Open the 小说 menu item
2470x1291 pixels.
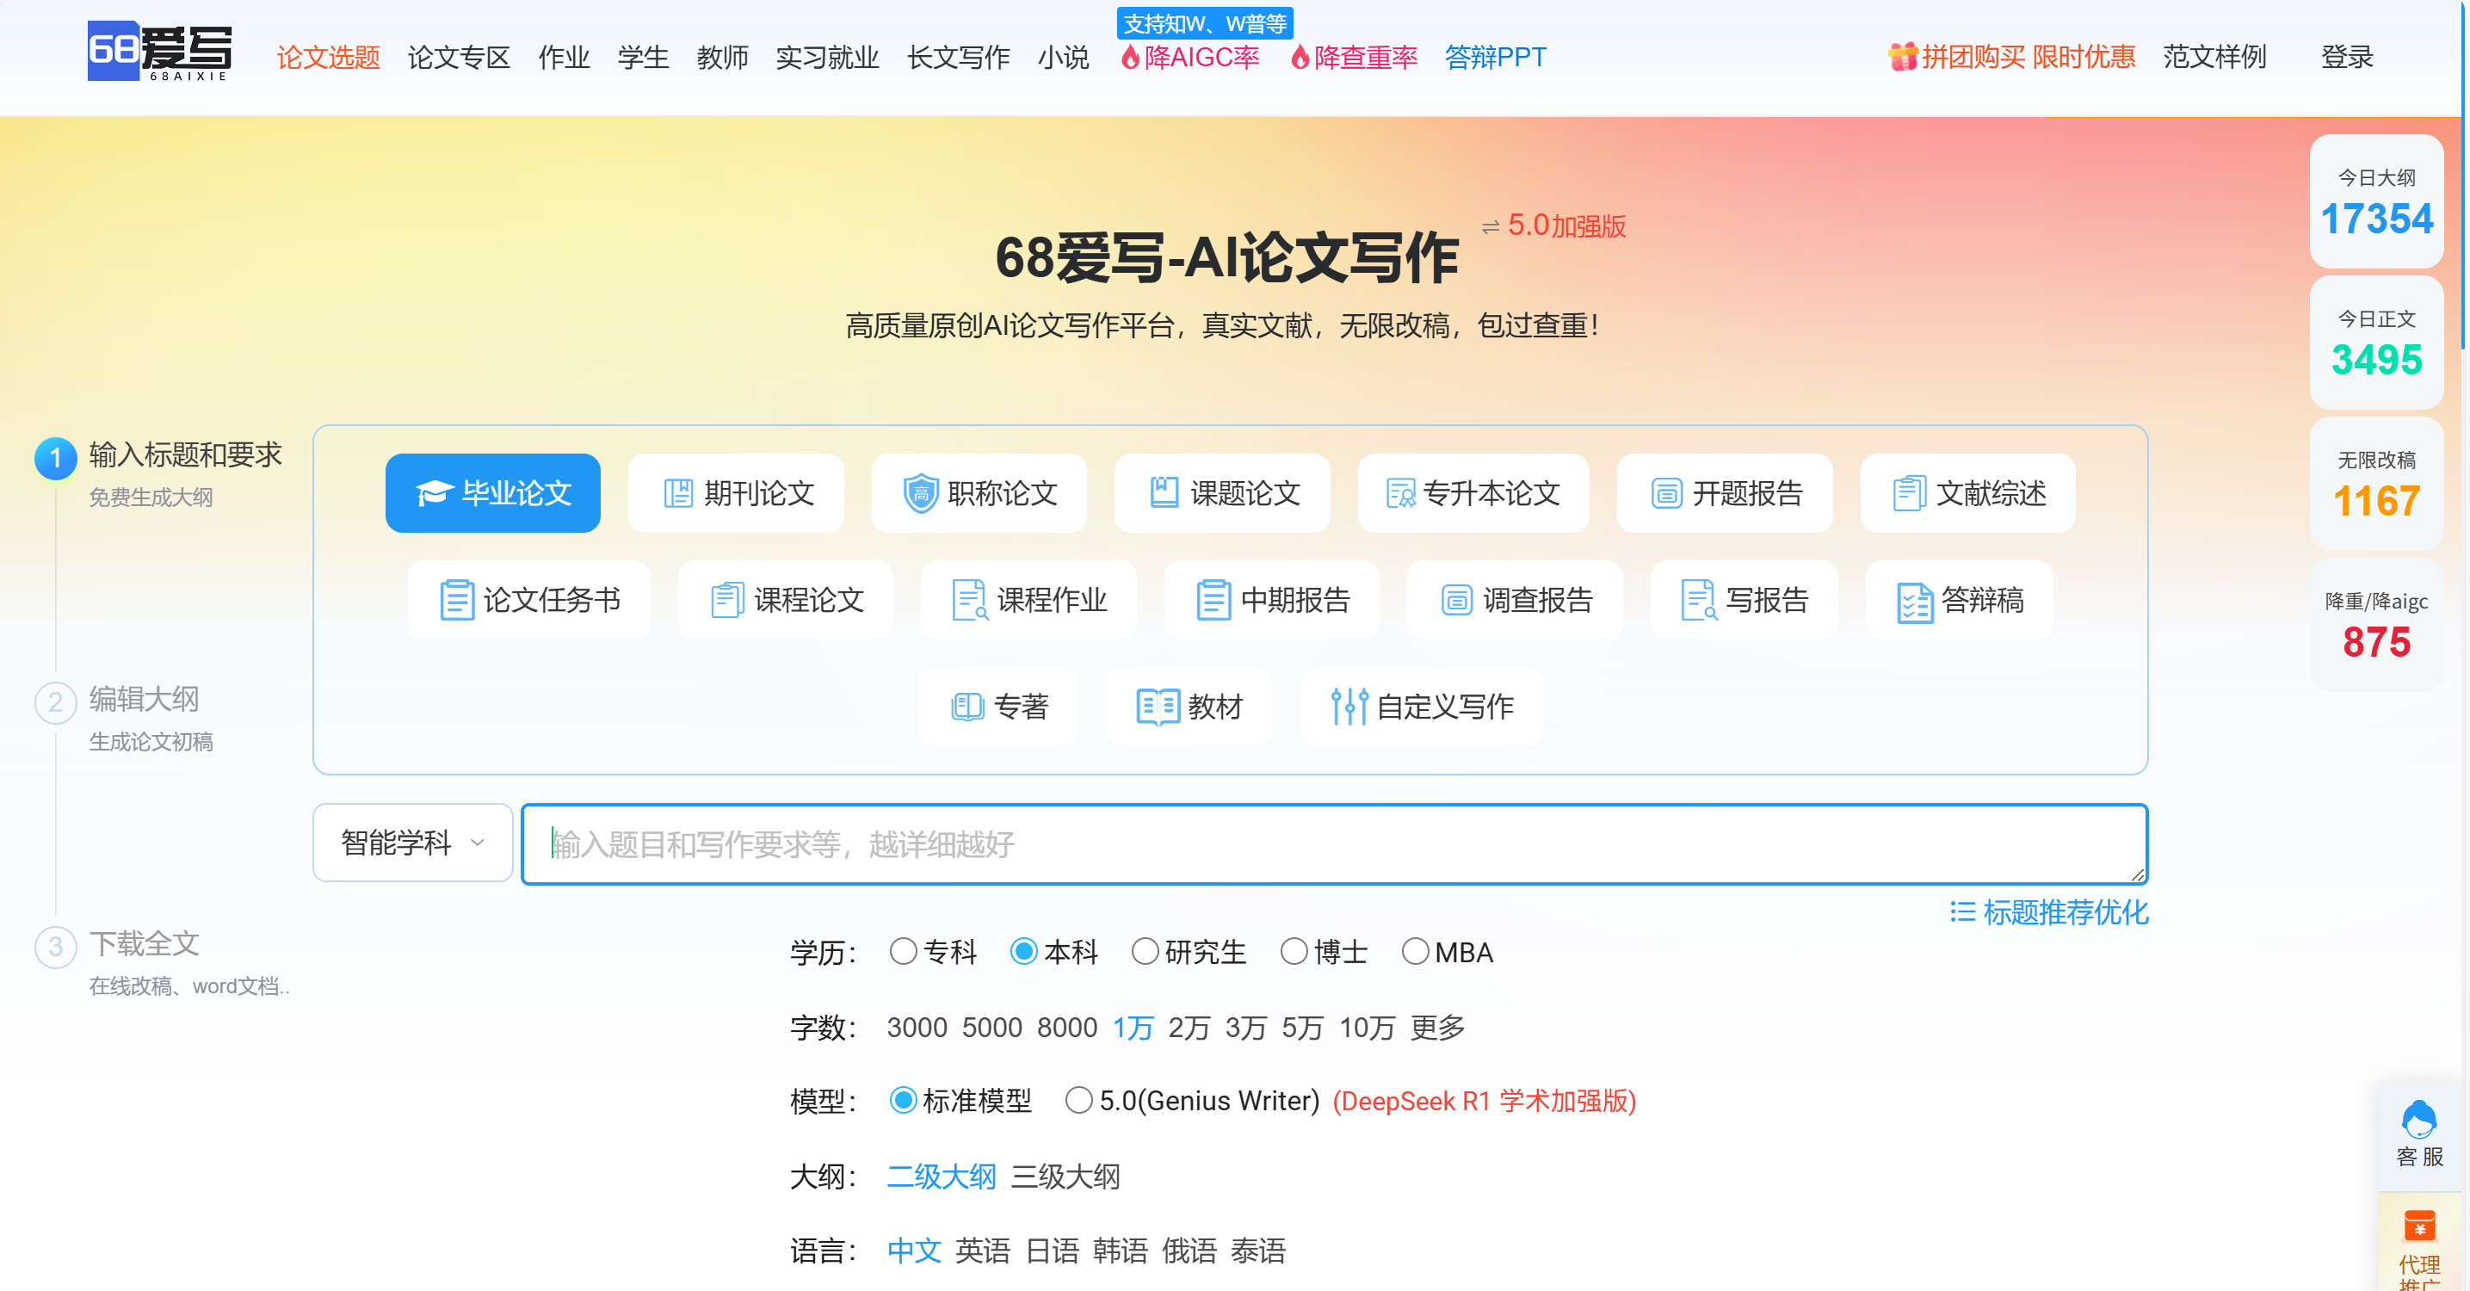click(1064, 58)
